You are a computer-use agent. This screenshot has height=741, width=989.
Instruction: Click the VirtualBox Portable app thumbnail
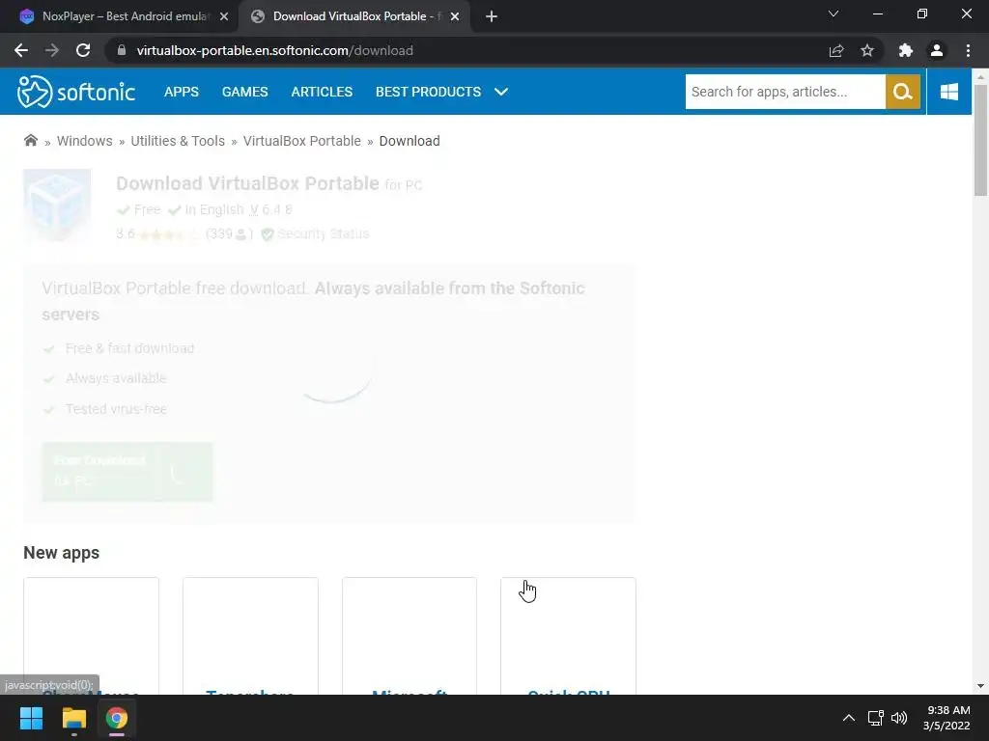point(57,205)
